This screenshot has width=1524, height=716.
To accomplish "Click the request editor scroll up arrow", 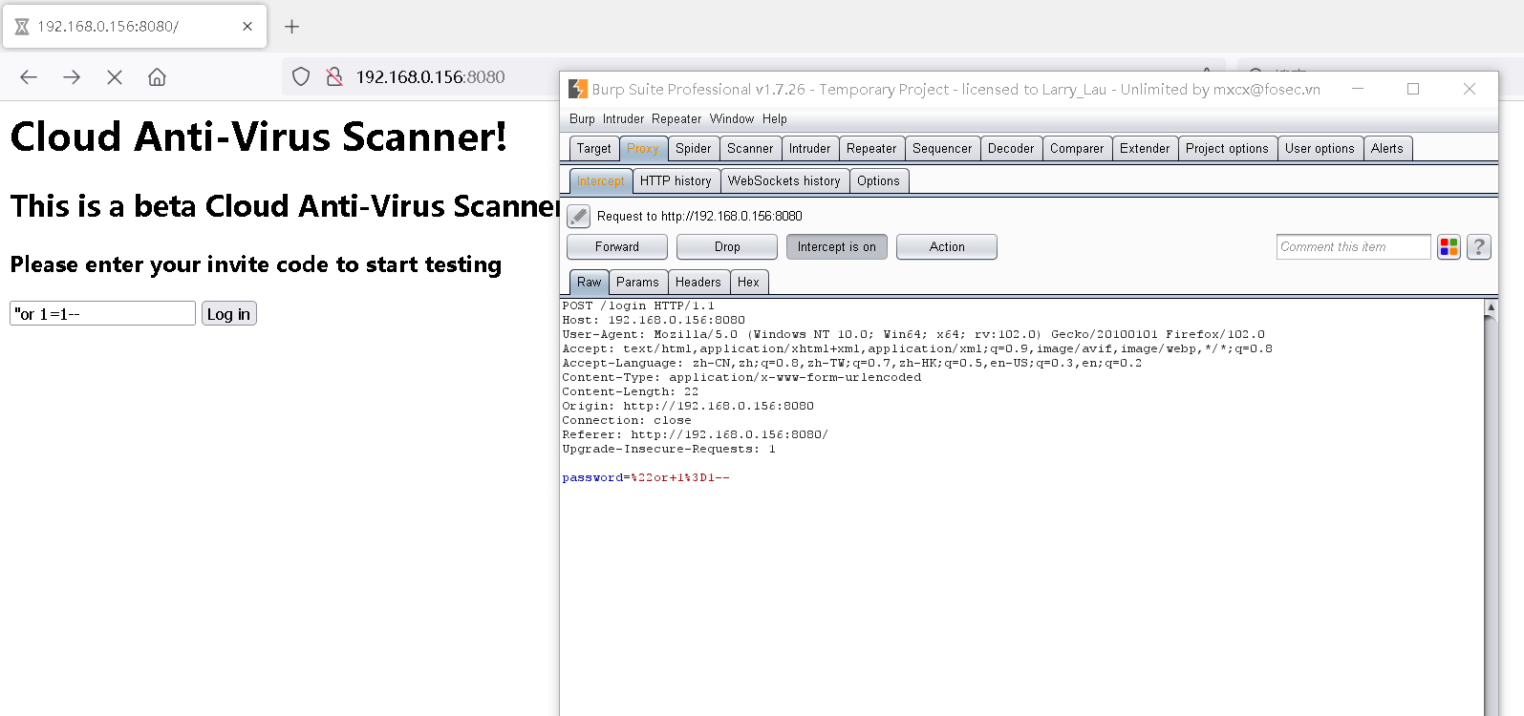I will pos(1491,307).
